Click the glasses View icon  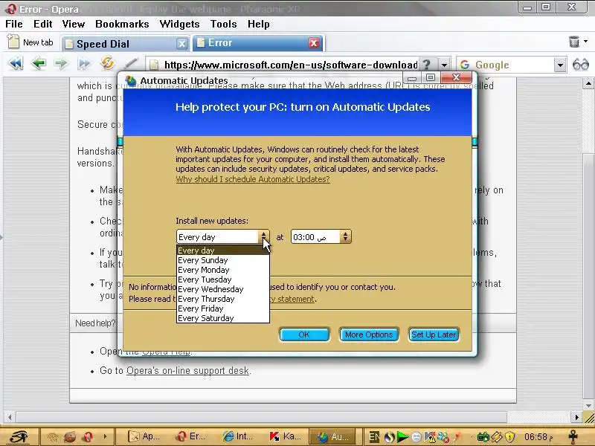(x=581, y=65)
